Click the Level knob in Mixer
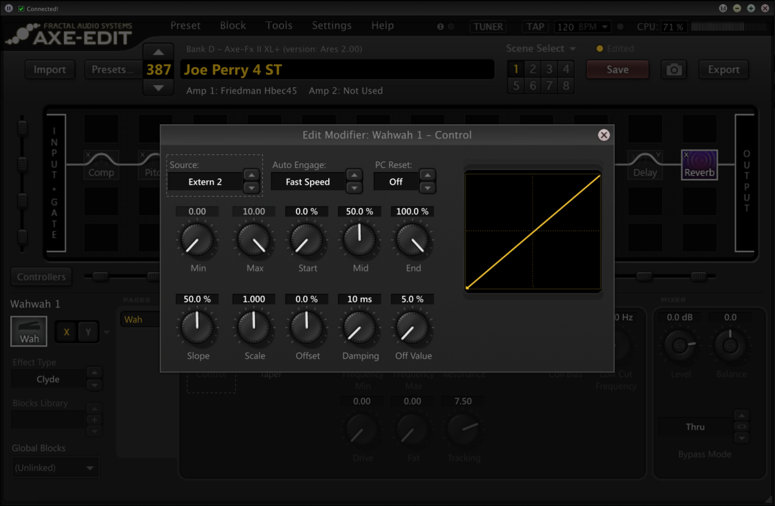The image size is (775, 506). pyautogui.click(x=681, y=346)
